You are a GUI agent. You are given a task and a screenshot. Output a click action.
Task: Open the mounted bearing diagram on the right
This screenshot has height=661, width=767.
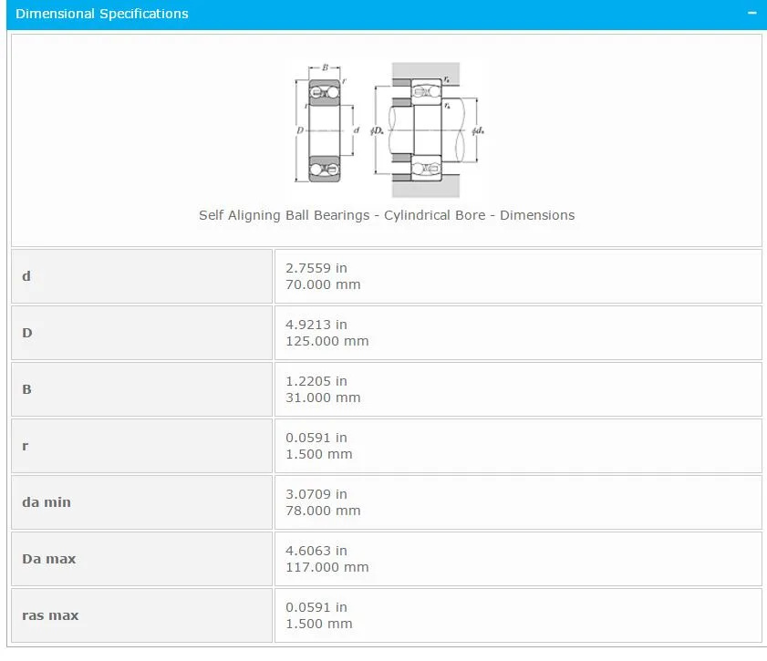pyautogui.click(x=427, y=129)
